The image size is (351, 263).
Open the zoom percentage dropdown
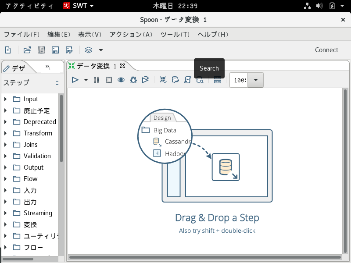256,80
